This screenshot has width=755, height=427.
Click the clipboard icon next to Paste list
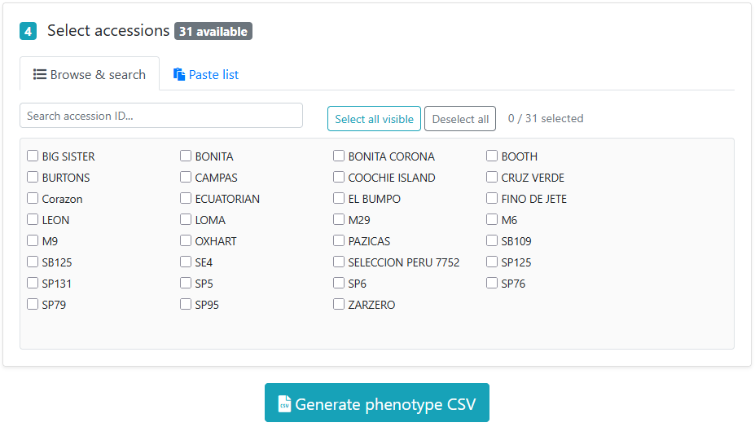[178, 74]
